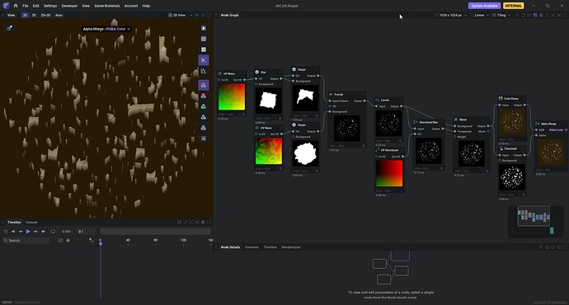Click the search icon in Node Graph toolbar
569x305 pixels.
[x=518, y=15]
